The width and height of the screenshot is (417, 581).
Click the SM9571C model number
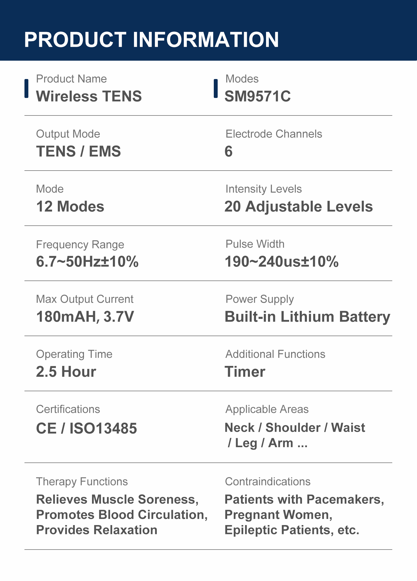click(258, 96)
